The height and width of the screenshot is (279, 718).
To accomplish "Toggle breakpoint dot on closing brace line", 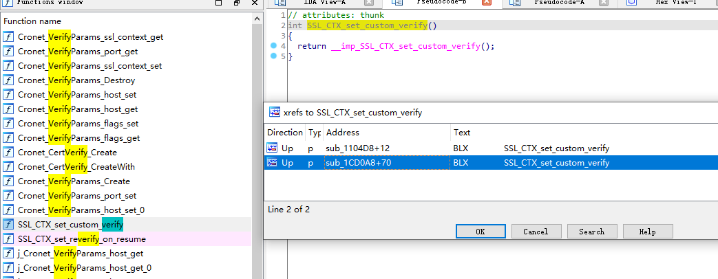I will (x=274, y=56).
